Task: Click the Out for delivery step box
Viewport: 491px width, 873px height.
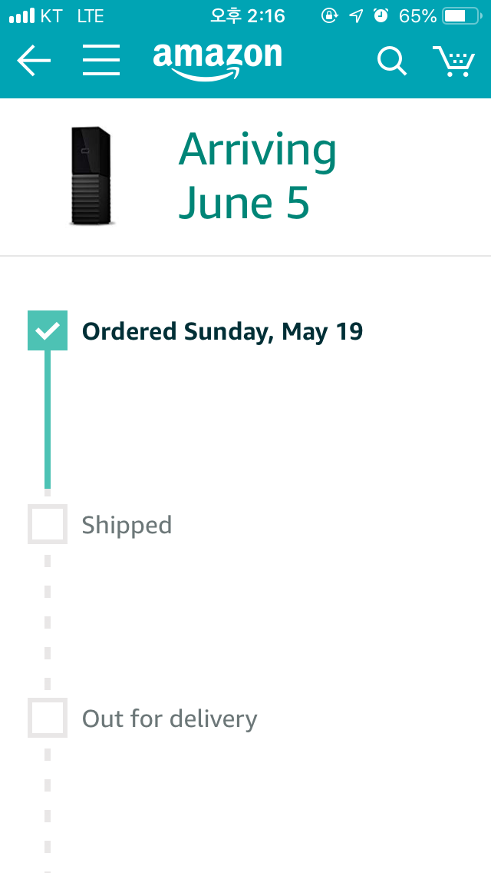Action: [x=48, y=718]
